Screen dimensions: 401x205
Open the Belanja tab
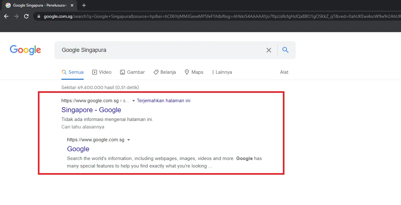coord(165,72)
